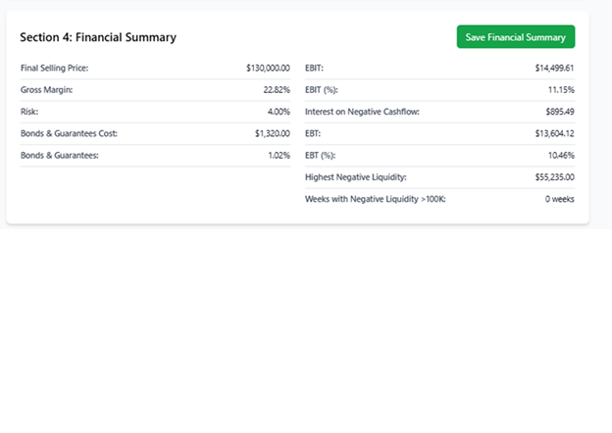Select the $130,000.00 selling price value
Screen dimensions: 612x433
pos(268,69)
